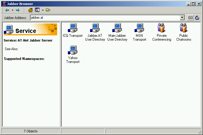Go back with the left arrow button
This screenshot has width=203, height=135.
click(x=7, y=10)
